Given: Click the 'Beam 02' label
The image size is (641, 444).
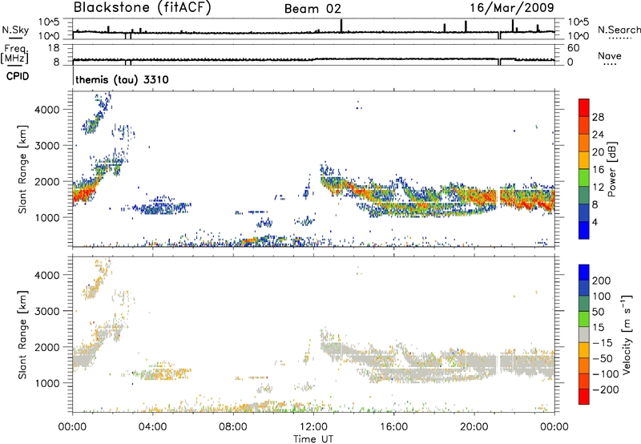Looking at the screenshot, I should 312,9.
